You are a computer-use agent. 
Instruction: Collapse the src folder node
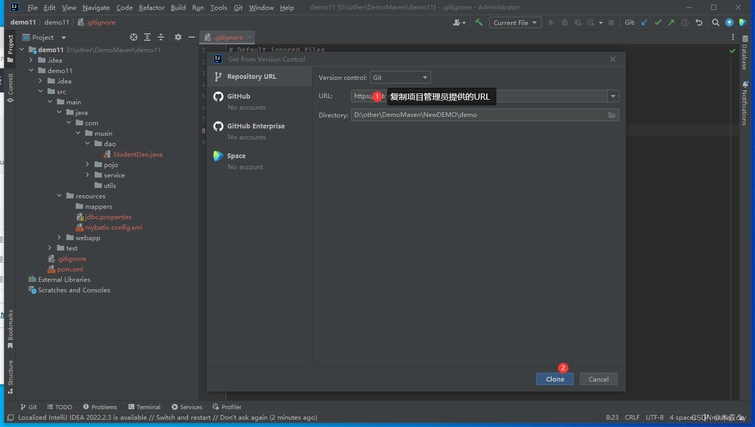point(40,91)
